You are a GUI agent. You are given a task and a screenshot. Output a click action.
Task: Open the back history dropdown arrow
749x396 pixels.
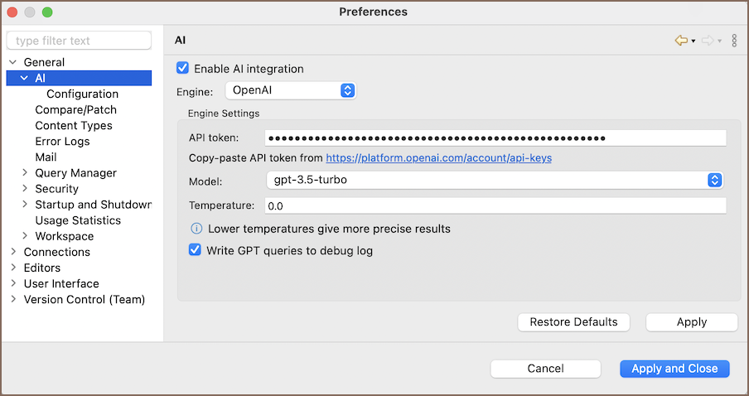(693, 41)
